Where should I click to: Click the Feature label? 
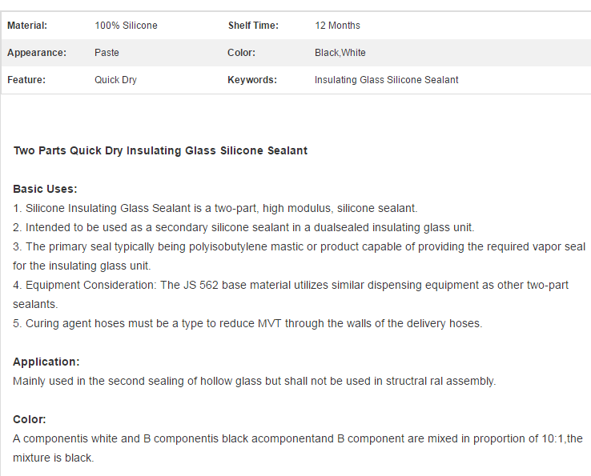(26, 80)
